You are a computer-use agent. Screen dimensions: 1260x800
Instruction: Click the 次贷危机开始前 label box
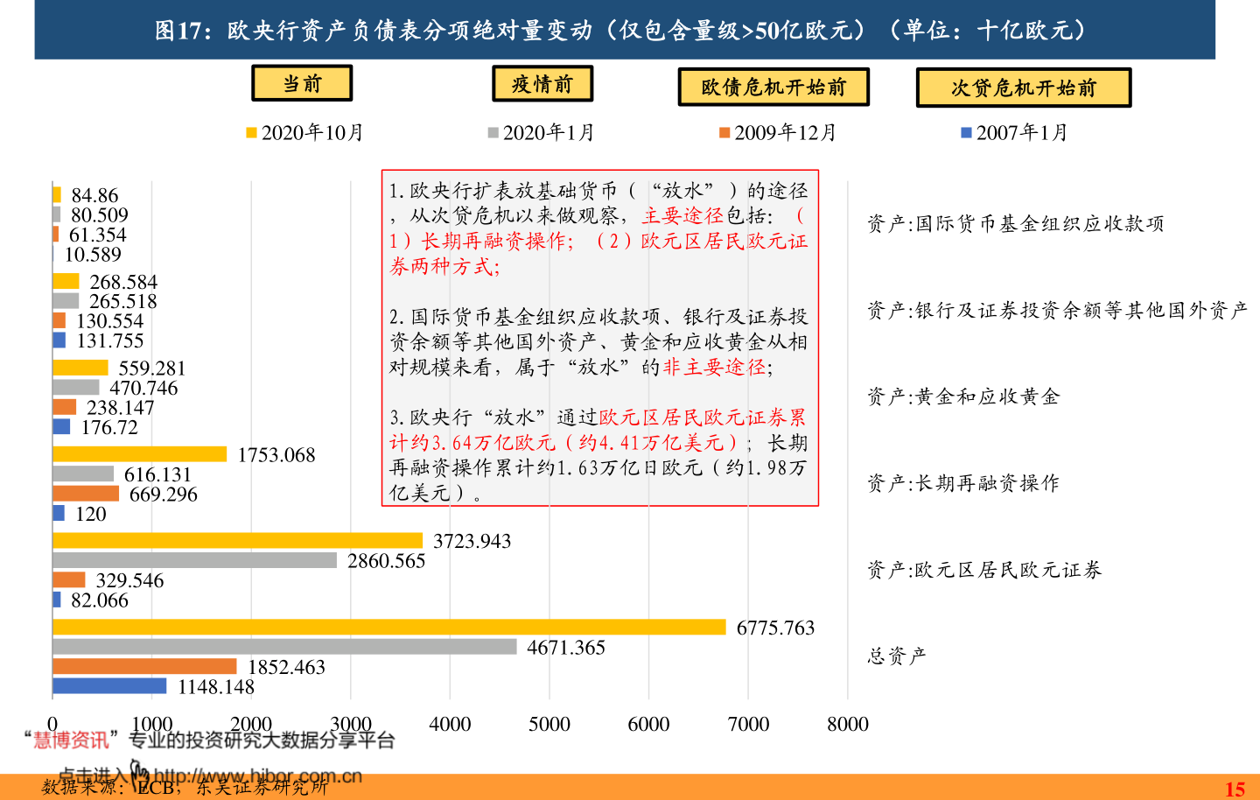[x=1024, y=88]
